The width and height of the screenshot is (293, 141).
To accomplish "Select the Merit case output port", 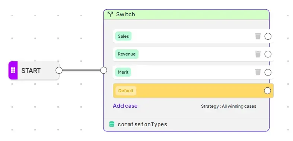I will pyautogui.click(x=268, y=72).
